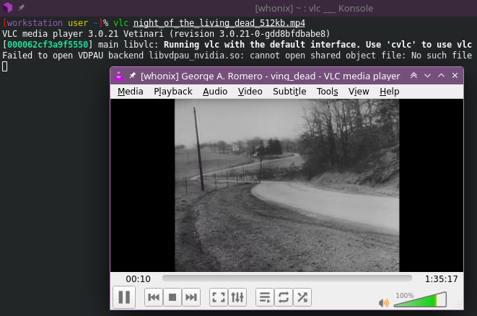Mute audio via speaker icon

(x=384, y=302)
